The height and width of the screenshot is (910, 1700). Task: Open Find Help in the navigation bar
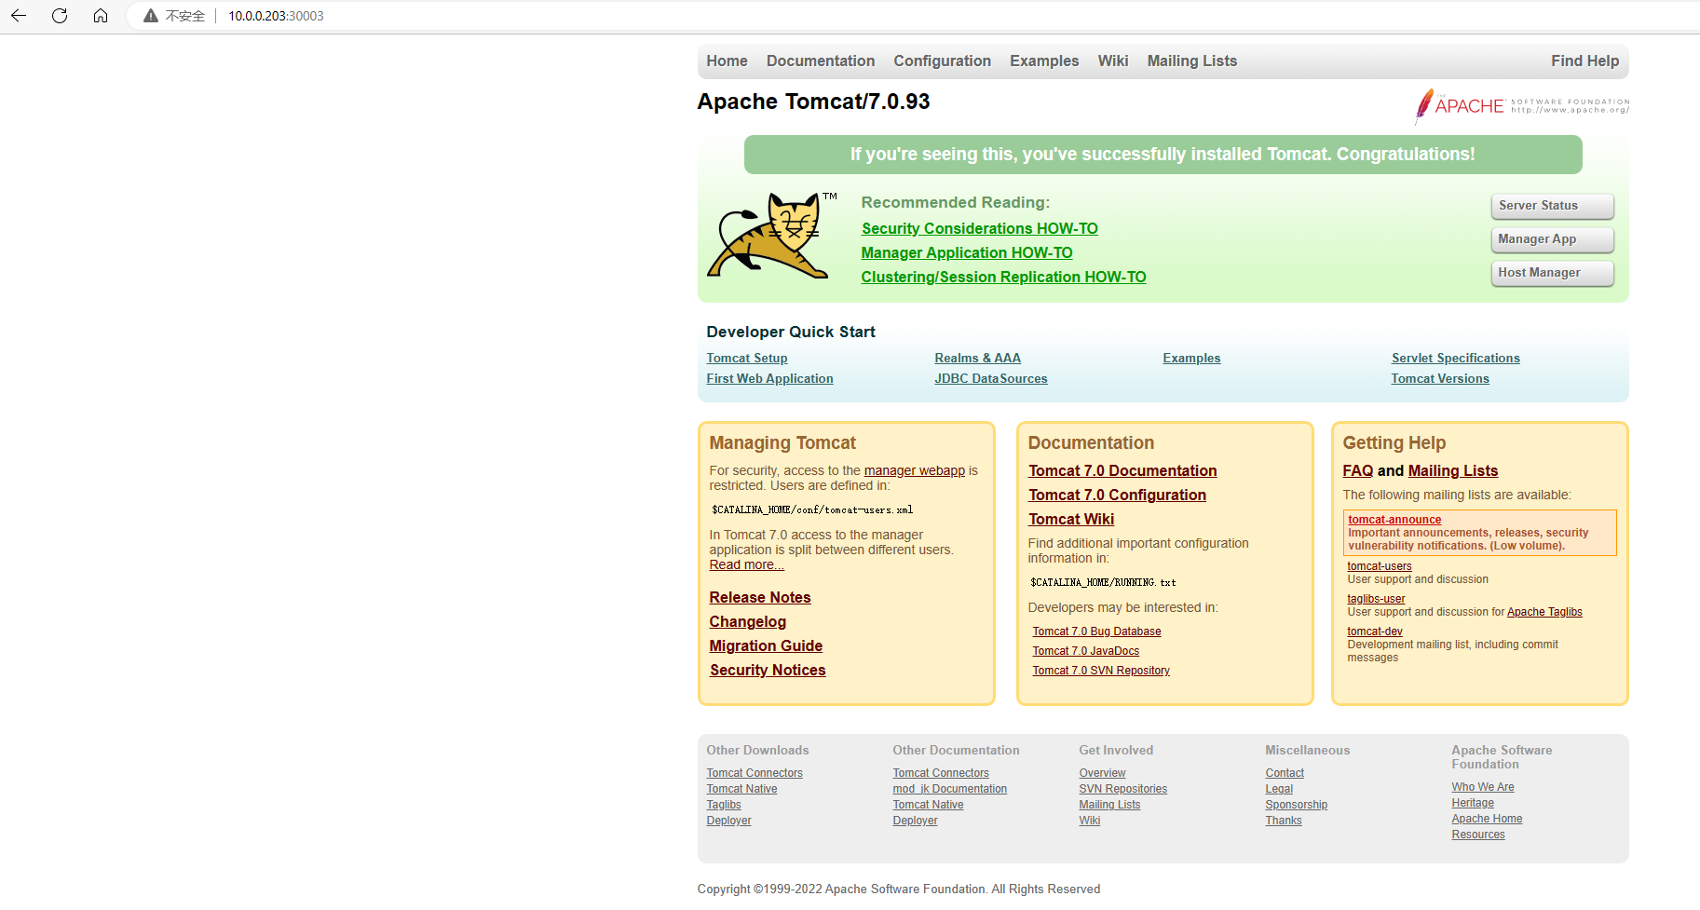click(x=1584, y=61)
